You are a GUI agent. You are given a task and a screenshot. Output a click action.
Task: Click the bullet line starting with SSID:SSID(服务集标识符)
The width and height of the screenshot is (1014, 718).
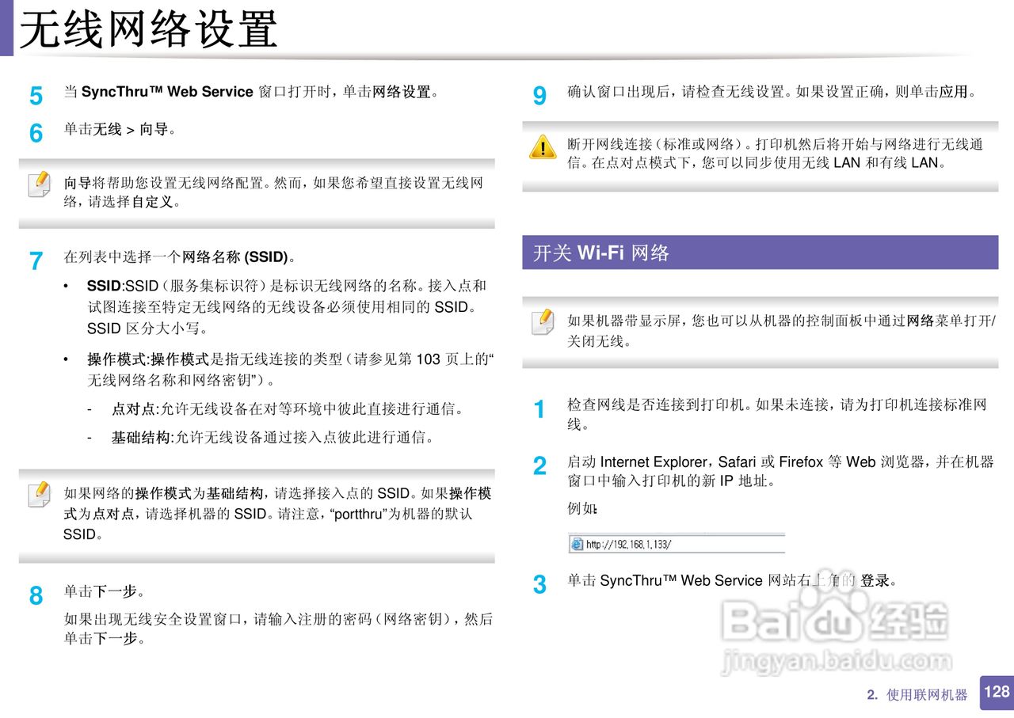(x=287, y=286)
